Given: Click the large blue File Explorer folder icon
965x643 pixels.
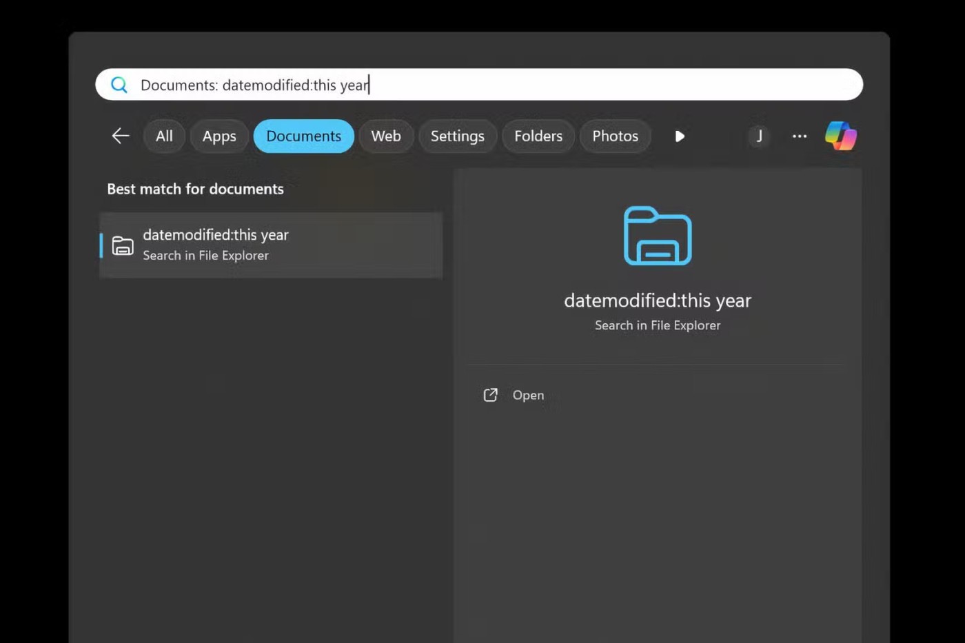Looking at the screenshot, I should 658,236.
